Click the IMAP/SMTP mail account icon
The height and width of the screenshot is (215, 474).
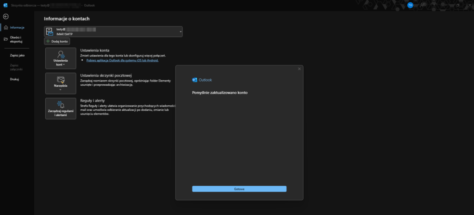(x=50, y=32)
